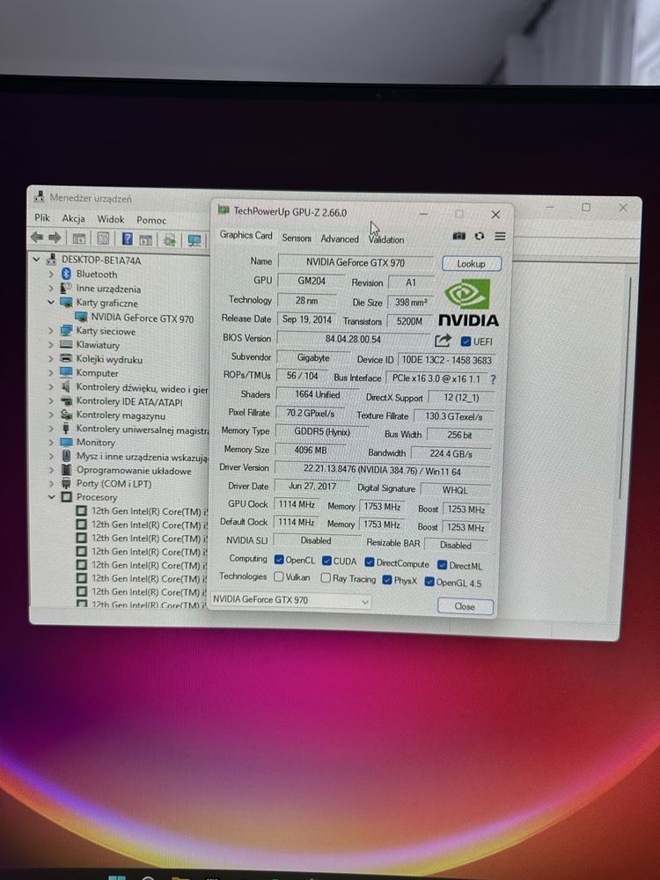Open the Akcja menu
660x880 pixels.
(x=74, y=218)
